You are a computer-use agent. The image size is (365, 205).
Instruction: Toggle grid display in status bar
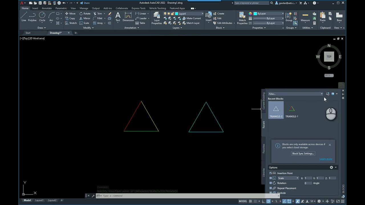tap(251, 201)
